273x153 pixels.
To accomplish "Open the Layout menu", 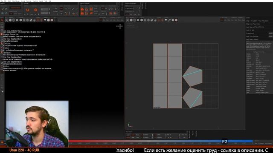I will pos(41,1).
